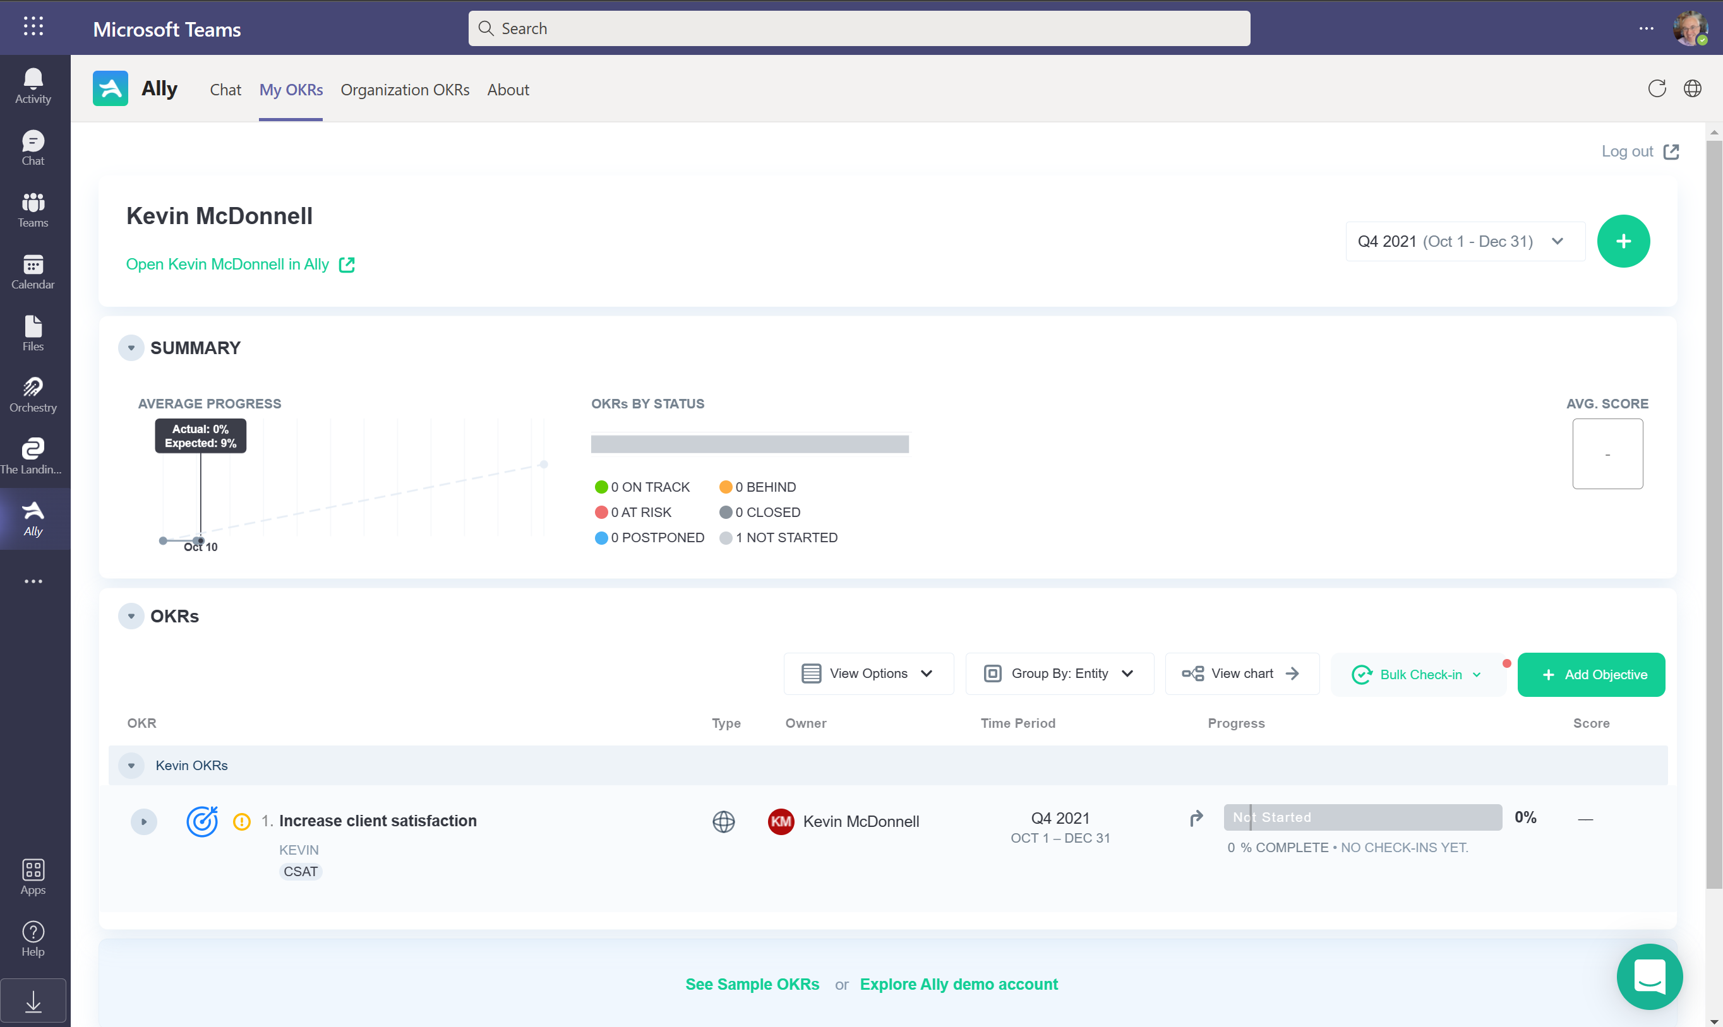
Task: Toggle the Summary section collapse arrow
Action: pos(129,347)
